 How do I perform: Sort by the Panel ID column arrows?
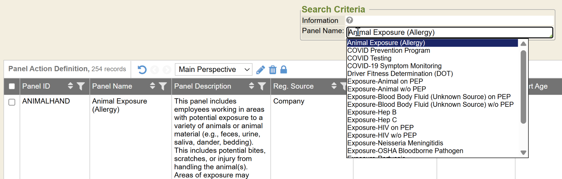(x=70, y=86)
